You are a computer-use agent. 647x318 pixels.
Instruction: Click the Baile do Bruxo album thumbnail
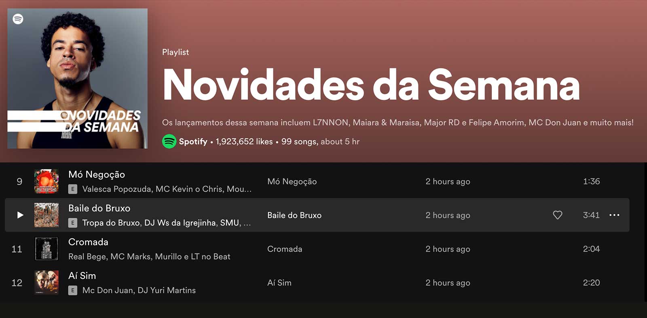47,215
